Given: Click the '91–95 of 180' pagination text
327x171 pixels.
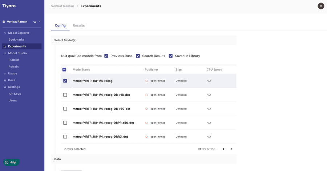Looking at the screenshot, I should (206, 149).
